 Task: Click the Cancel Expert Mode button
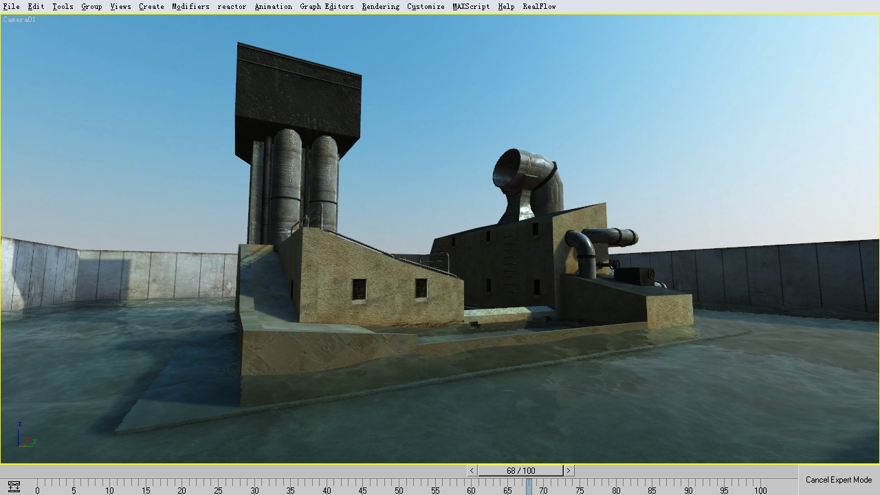pyautogui.click(x=839, y=480)
